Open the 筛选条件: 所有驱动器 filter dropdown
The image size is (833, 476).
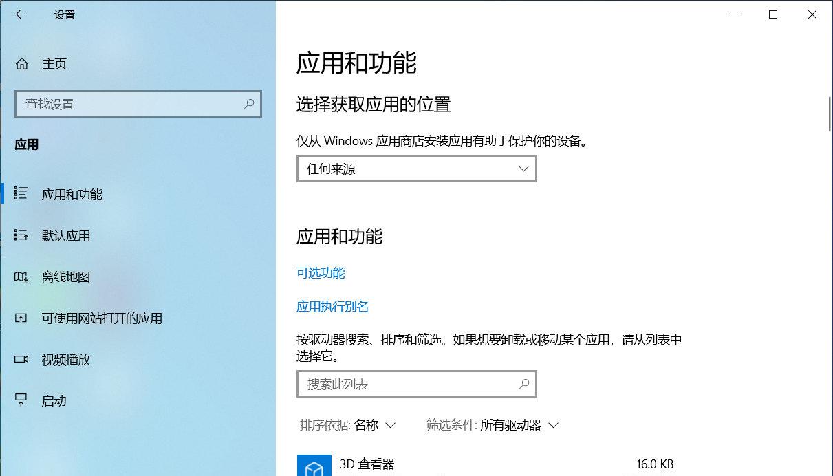(493, 425)
